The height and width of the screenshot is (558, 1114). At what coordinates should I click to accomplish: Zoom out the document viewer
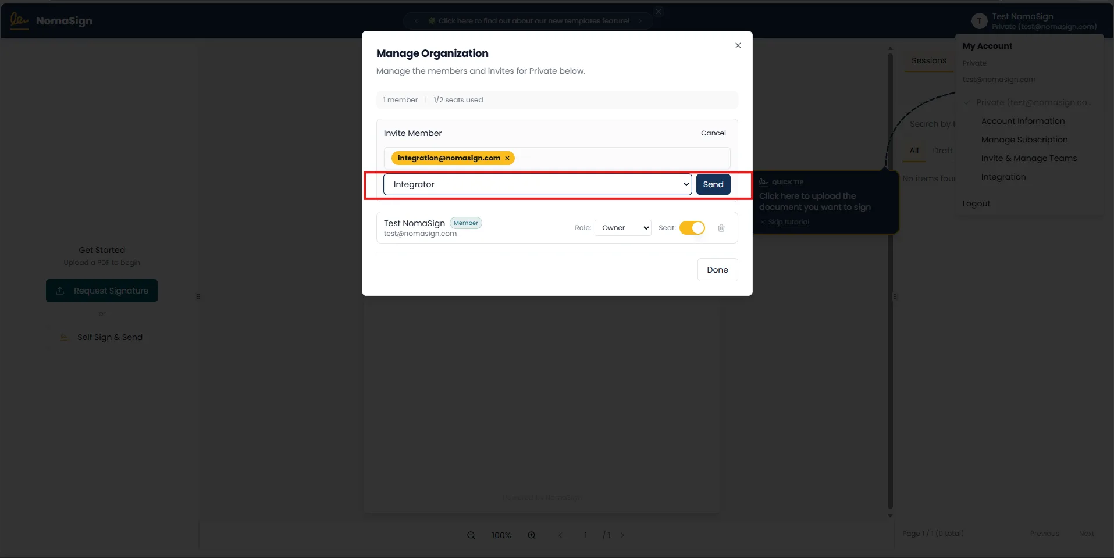tap(471, 535)
